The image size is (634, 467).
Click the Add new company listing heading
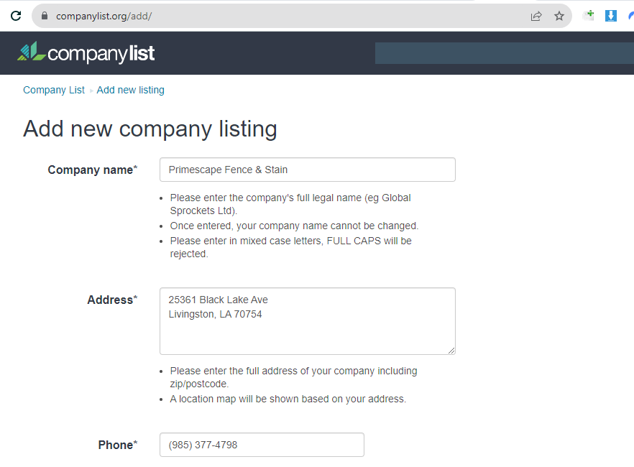(150, 129)
